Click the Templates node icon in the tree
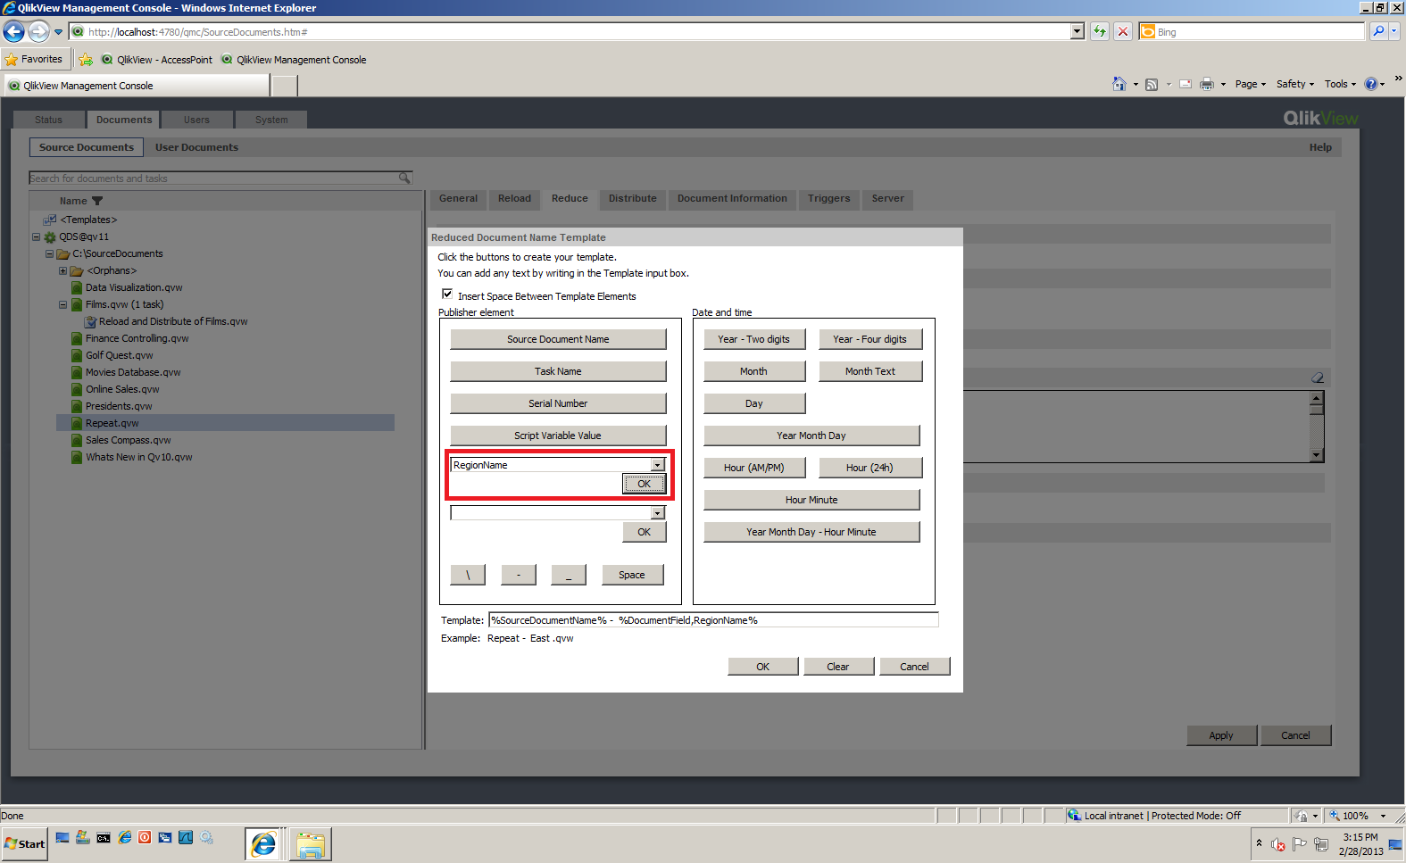 pos(50,220)
